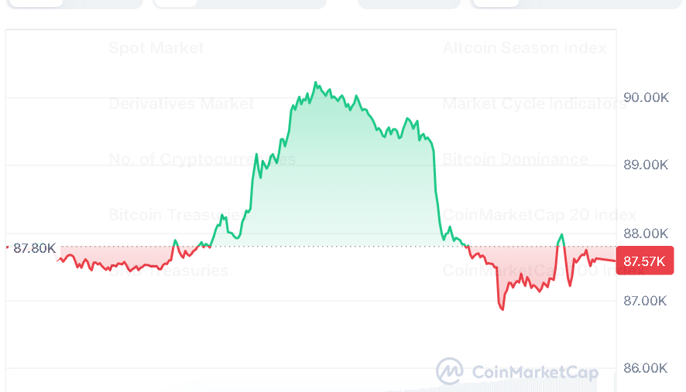Open the Market Cycle Indicators link
Screen dimensions: 686x392
pyautogui.click(x=534, y=104)
